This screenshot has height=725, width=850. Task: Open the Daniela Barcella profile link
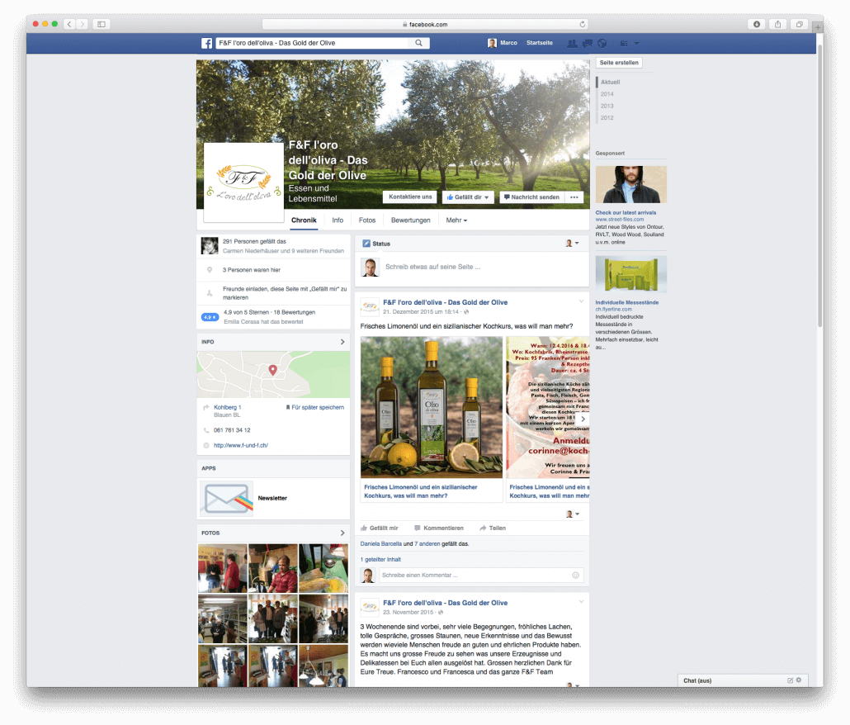381,544
